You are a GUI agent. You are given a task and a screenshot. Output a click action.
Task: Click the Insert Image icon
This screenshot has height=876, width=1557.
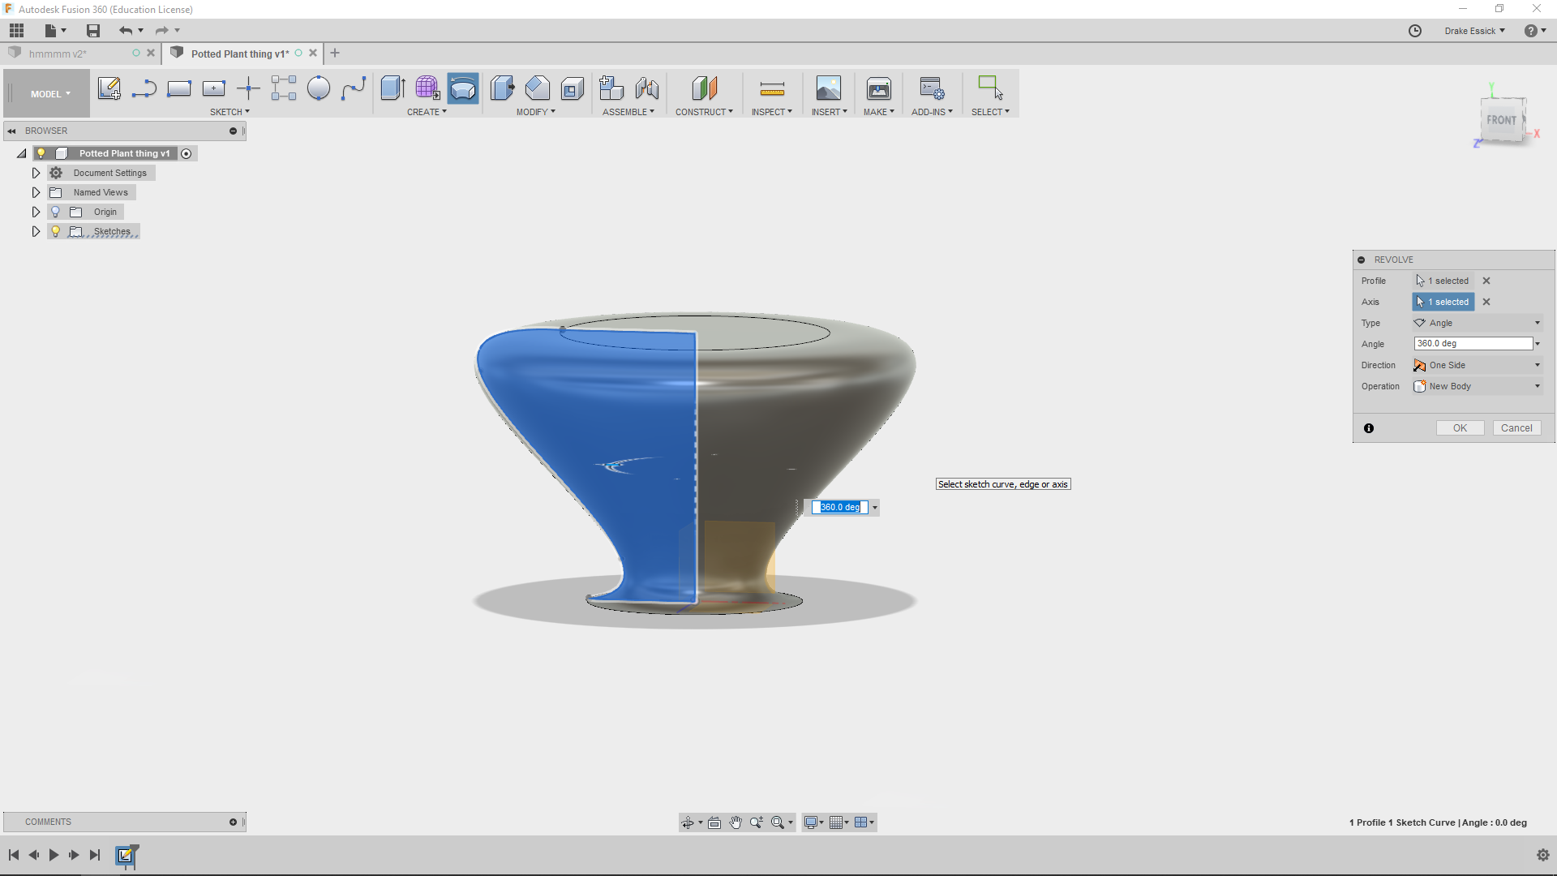pos(829,88)
